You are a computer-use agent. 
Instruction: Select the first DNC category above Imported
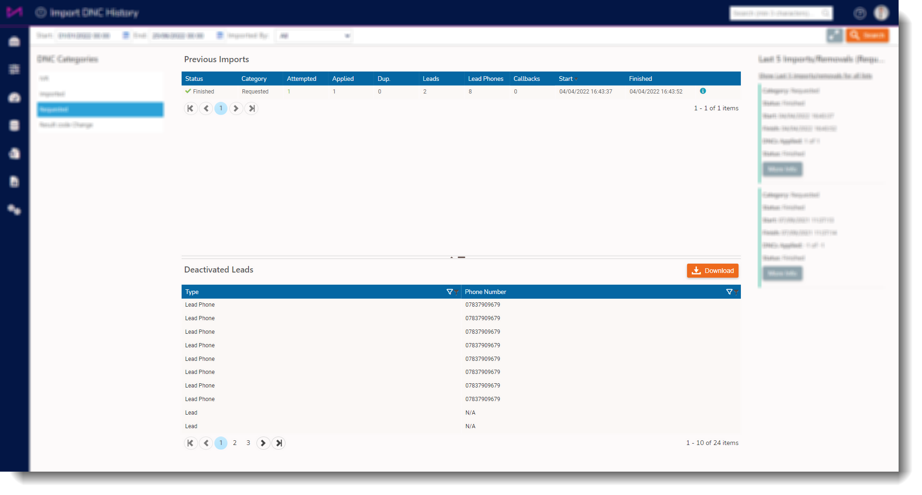[100, 79]
